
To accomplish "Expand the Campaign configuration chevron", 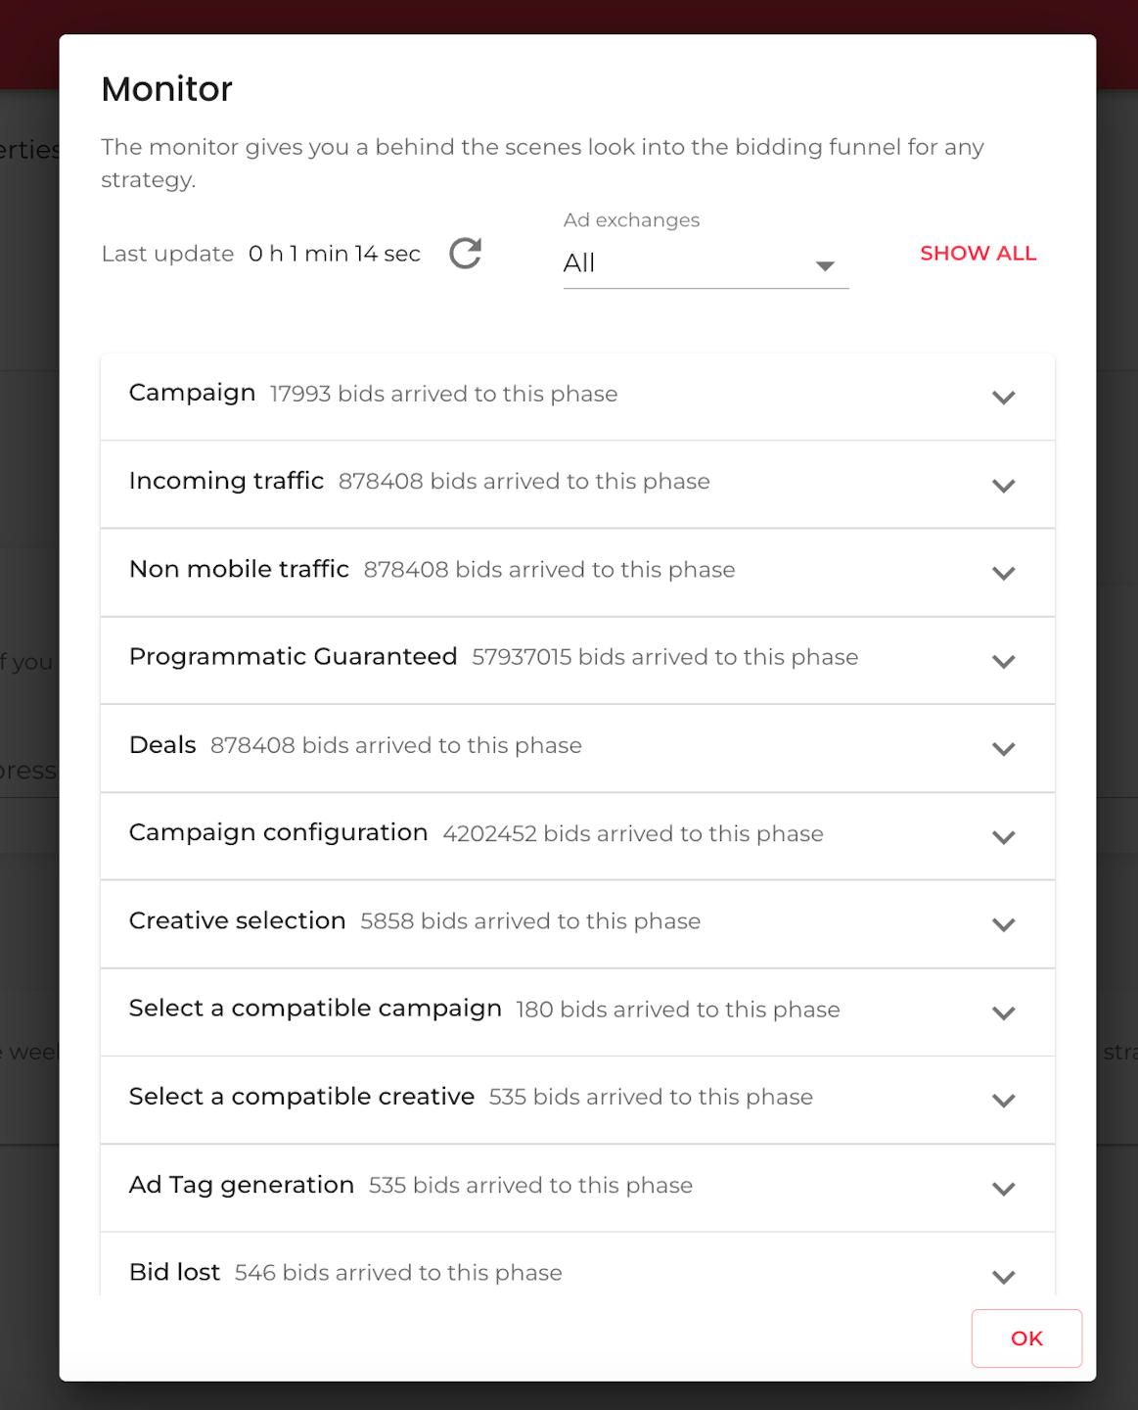I will (1003, 837).
